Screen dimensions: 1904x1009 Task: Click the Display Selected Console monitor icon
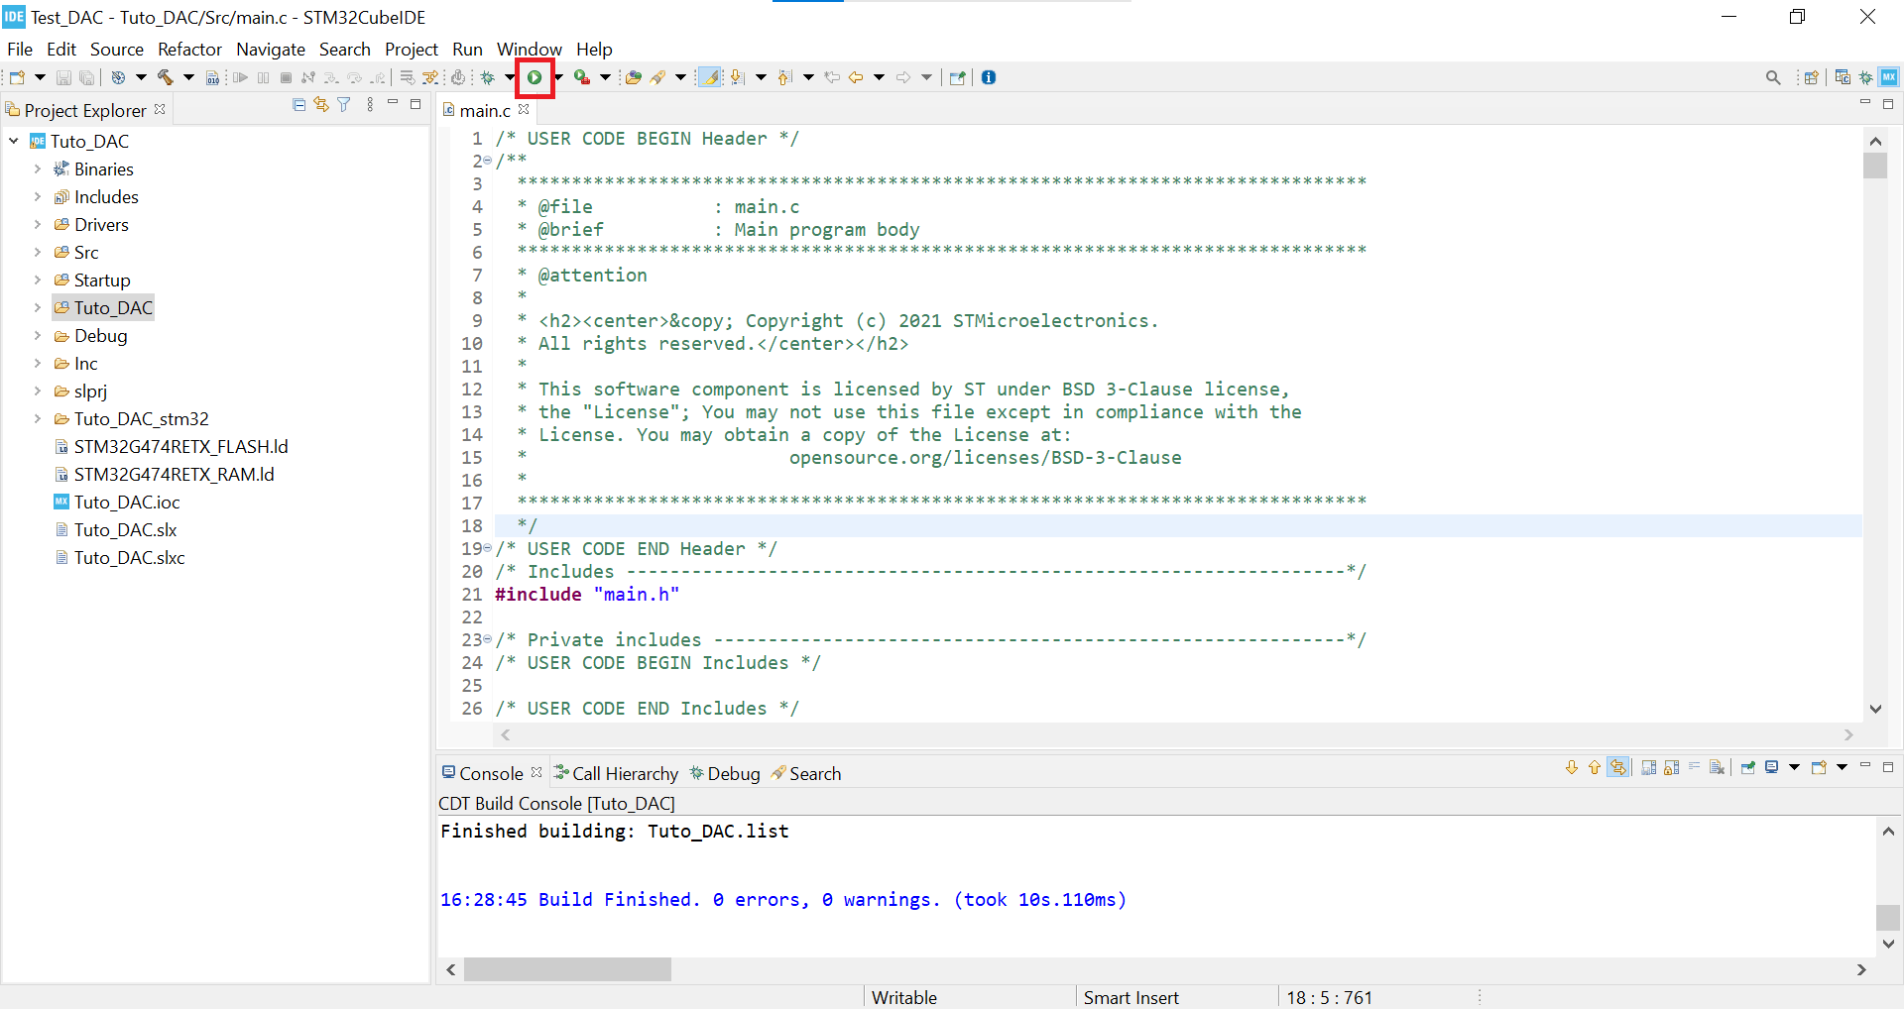click(x=1772, y=767)
